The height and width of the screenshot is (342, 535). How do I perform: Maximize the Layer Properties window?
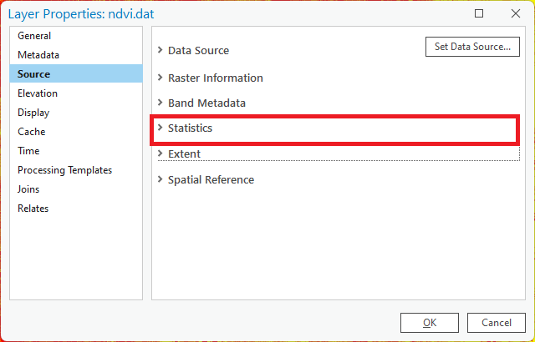[479, 13]
